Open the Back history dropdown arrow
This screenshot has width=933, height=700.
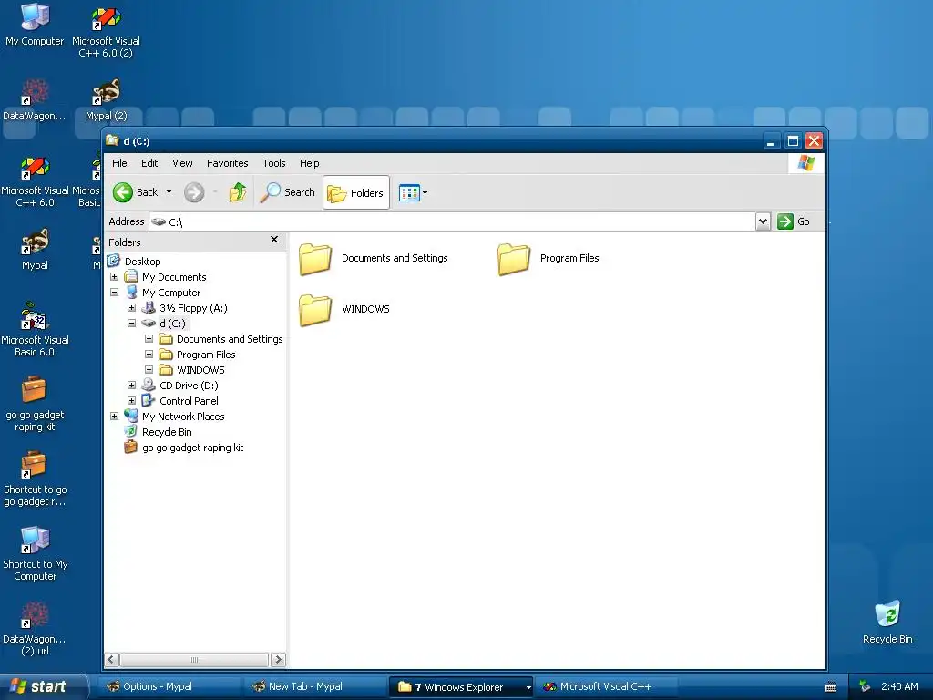pos(169,192)
